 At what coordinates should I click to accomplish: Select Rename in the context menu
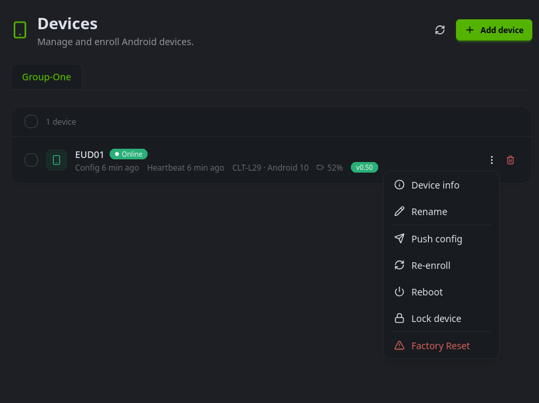429,212
